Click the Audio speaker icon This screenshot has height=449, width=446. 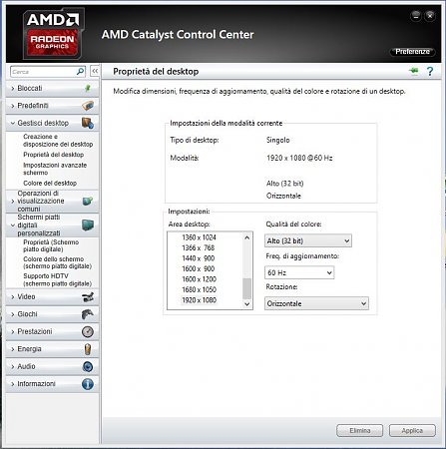click(88, 366)
